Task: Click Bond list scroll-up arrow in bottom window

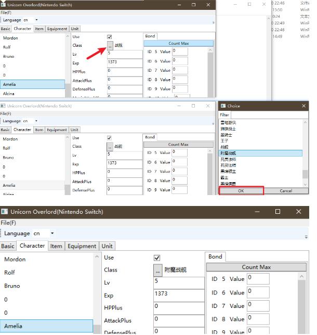Action: (x=302, y=277)
